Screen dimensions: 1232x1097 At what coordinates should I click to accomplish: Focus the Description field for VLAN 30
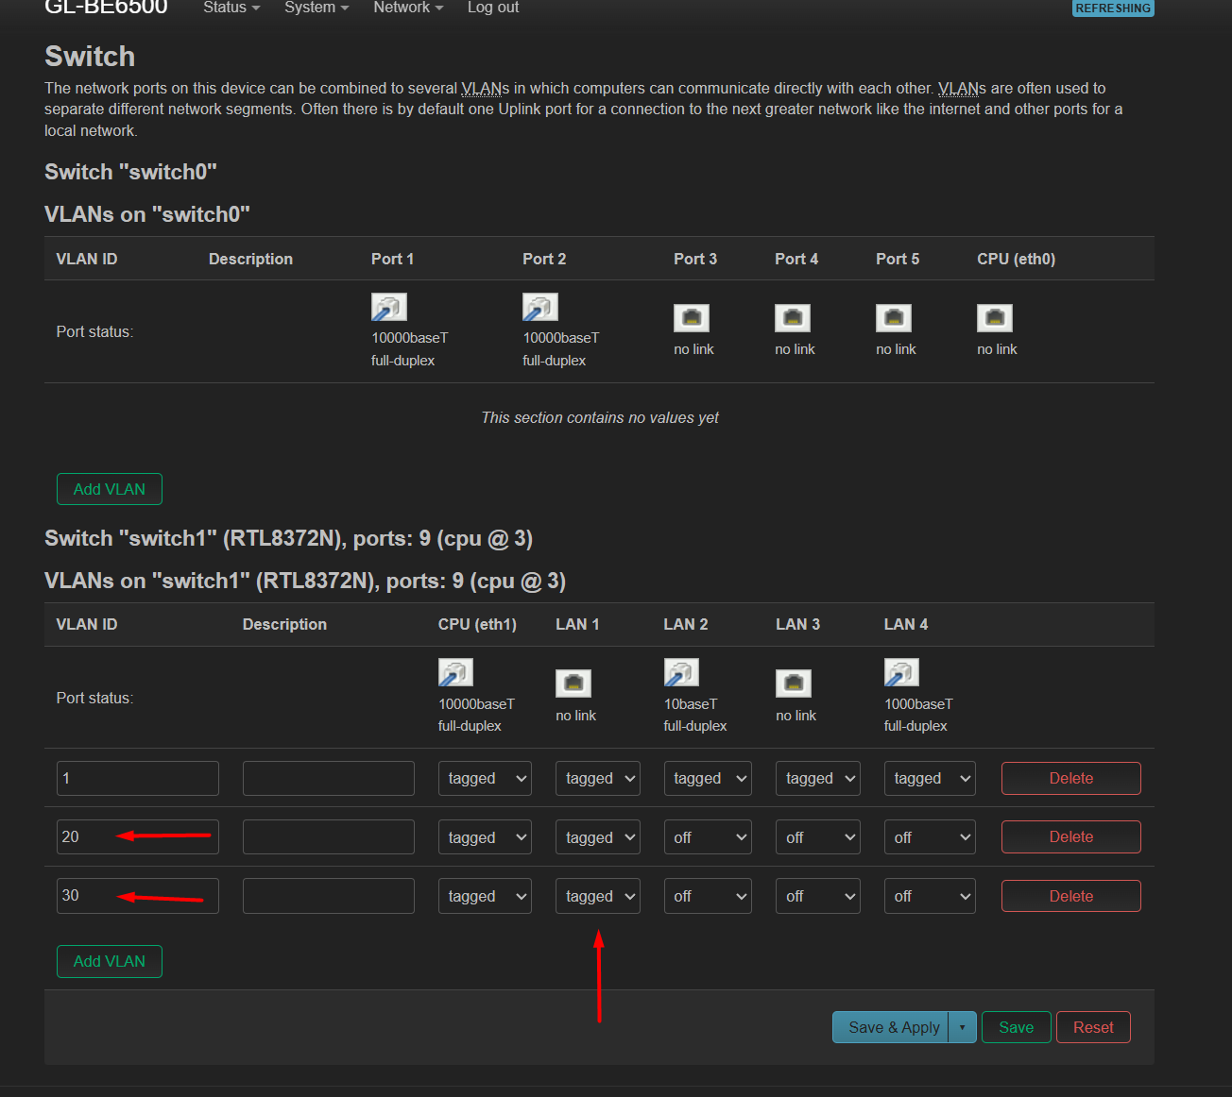point(329,896)
